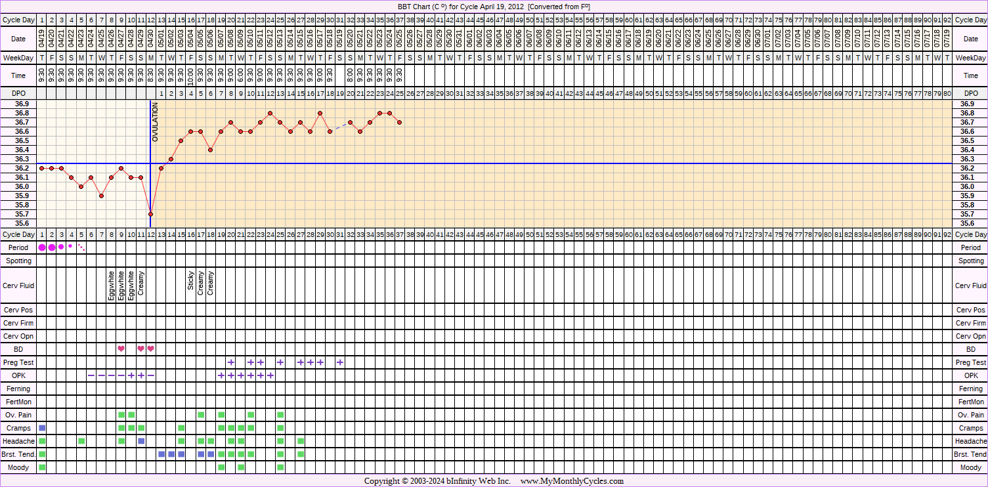Click the www.MyMonthlyCycles.com link
This screenshot has height=487, width=988.
click(x=572, y=481)
